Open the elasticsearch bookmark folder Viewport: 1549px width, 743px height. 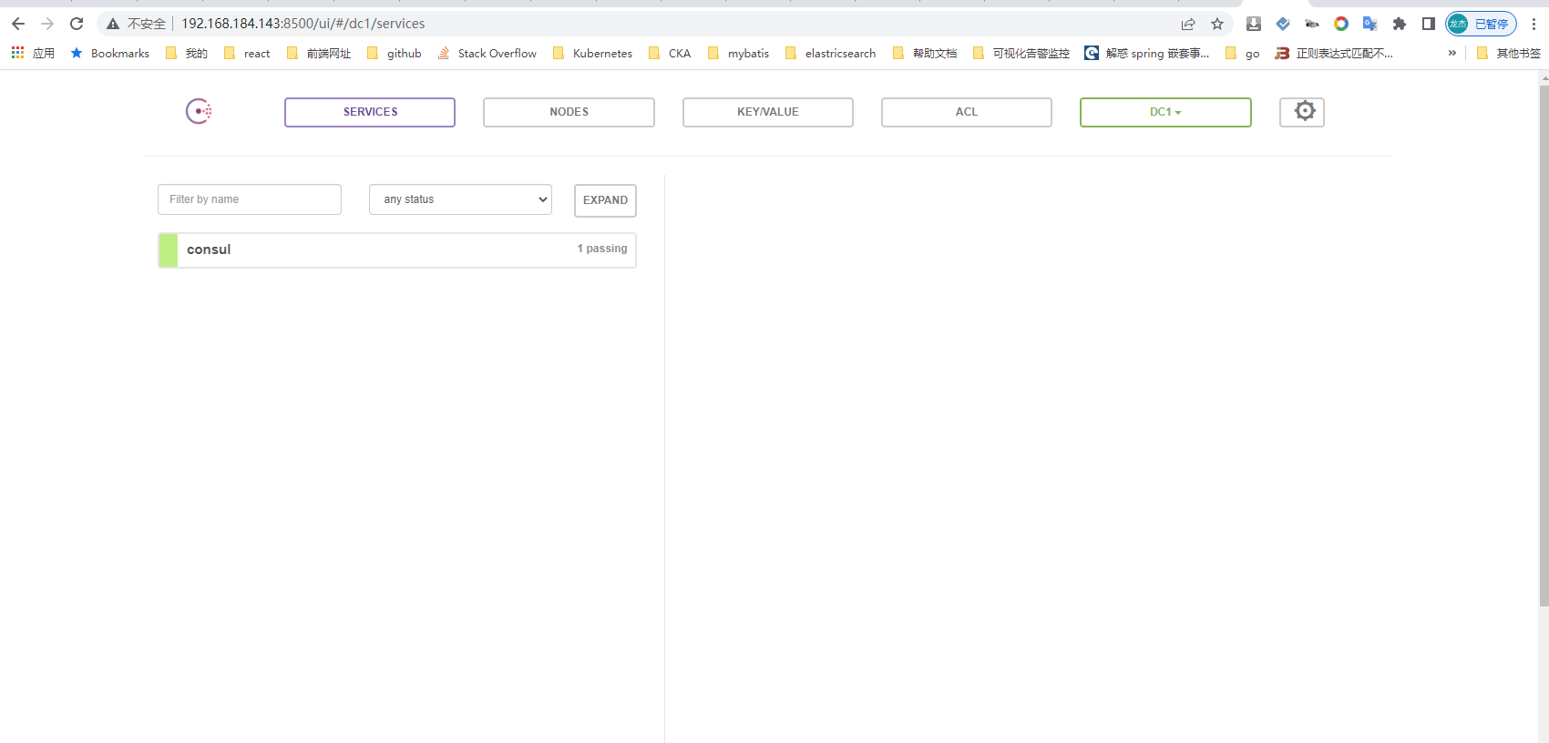click(830, 53)
